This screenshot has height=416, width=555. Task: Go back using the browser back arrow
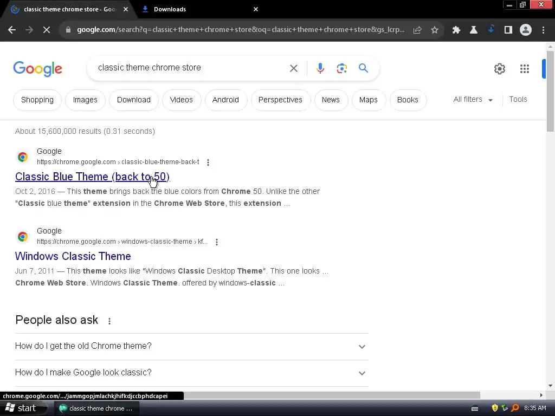coord(12,30)
